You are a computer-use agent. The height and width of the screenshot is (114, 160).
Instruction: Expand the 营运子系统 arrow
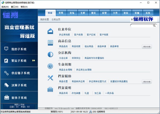(x=34, y=61)
